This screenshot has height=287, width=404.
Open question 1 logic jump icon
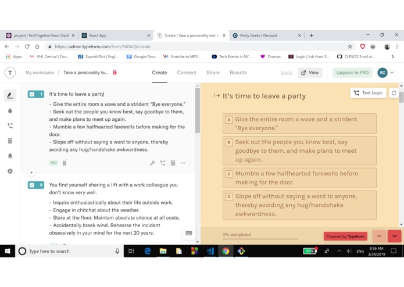click(163, 163)
